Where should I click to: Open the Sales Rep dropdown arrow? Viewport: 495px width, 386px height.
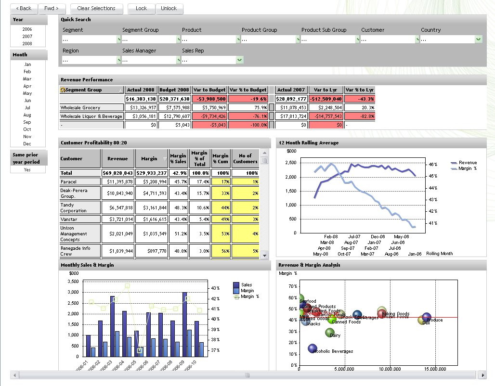click(239, 60)
